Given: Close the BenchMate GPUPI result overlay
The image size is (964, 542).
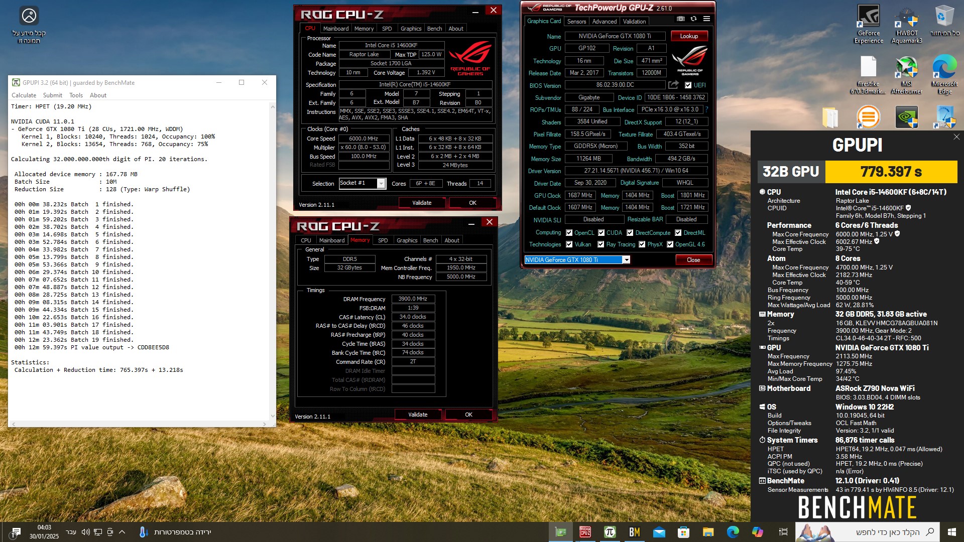Looking at the screenshot, I should (x=956, y=137).
